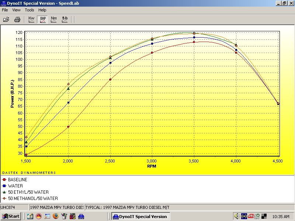Open the Help menu
This screenshot has width=295, height=221.
click(42, 10)
